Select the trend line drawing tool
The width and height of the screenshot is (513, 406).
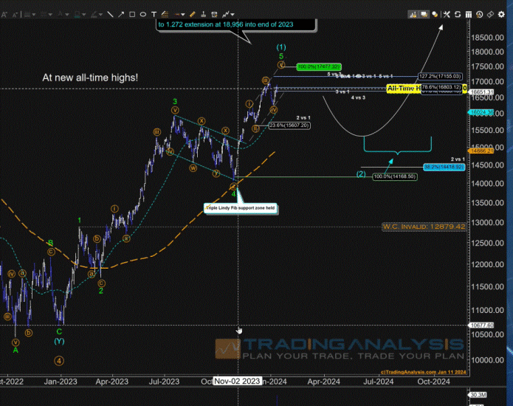tap(109, 14)
